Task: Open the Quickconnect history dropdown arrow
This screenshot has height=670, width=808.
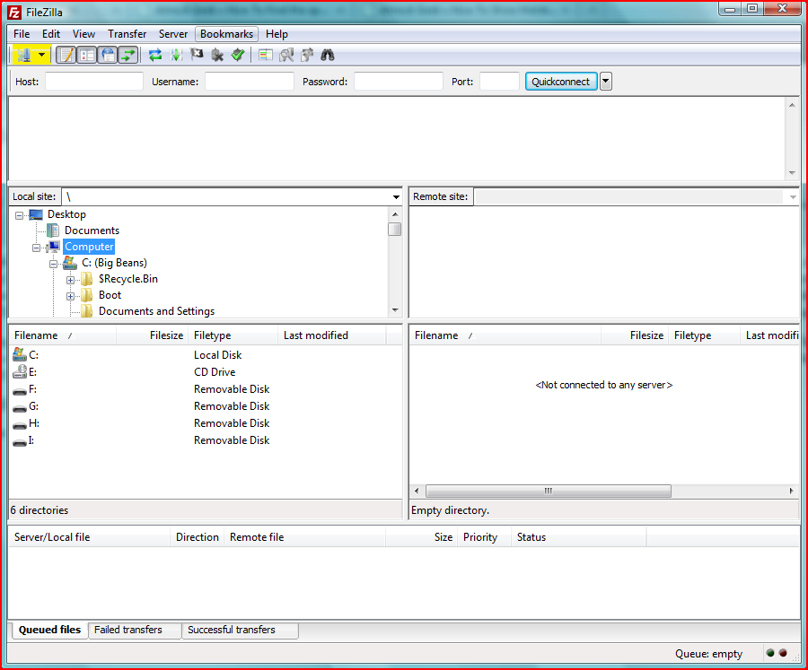Action: click(x=606, y=82)
